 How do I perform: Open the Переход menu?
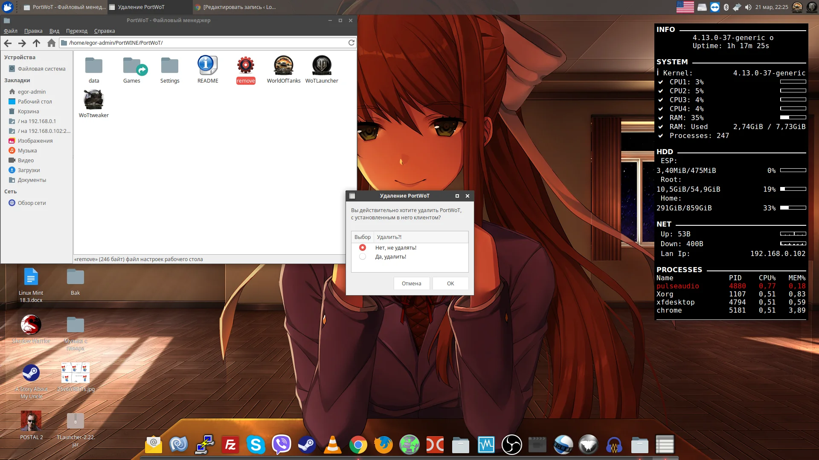point(76,31)
